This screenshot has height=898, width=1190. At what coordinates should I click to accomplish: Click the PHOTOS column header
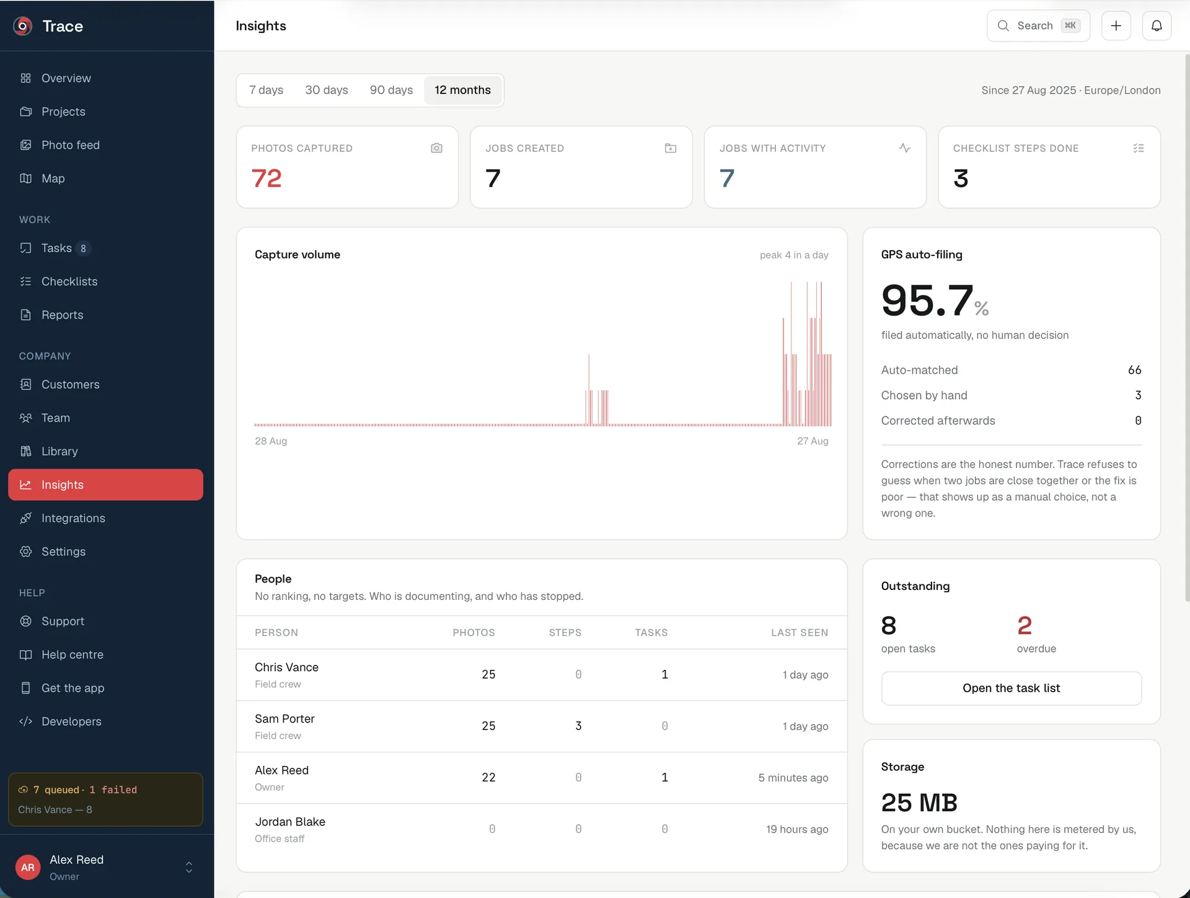(x=474, y=633)
